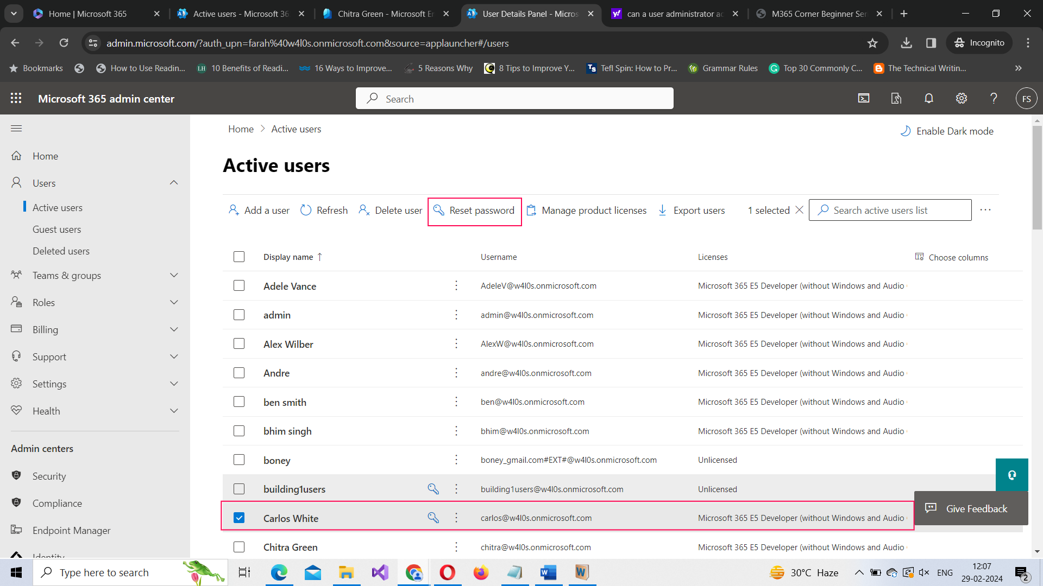The image size is (1043, 586).
Task: Open the more options ellipsis in toolbar
Action: tap(986, 210)
